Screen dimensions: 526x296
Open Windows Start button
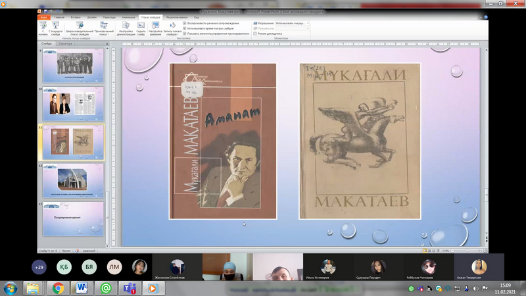point(11,288)
